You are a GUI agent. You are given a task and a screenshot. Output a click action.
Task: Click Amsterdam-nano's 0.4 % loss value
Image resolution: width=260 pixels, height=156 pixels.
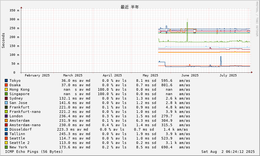108,125
